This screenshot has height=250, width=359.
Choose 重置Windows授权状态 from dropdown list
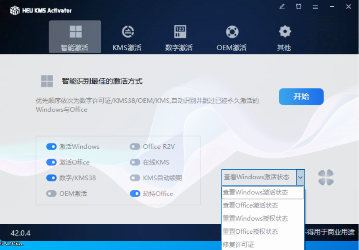coord(255,219)
